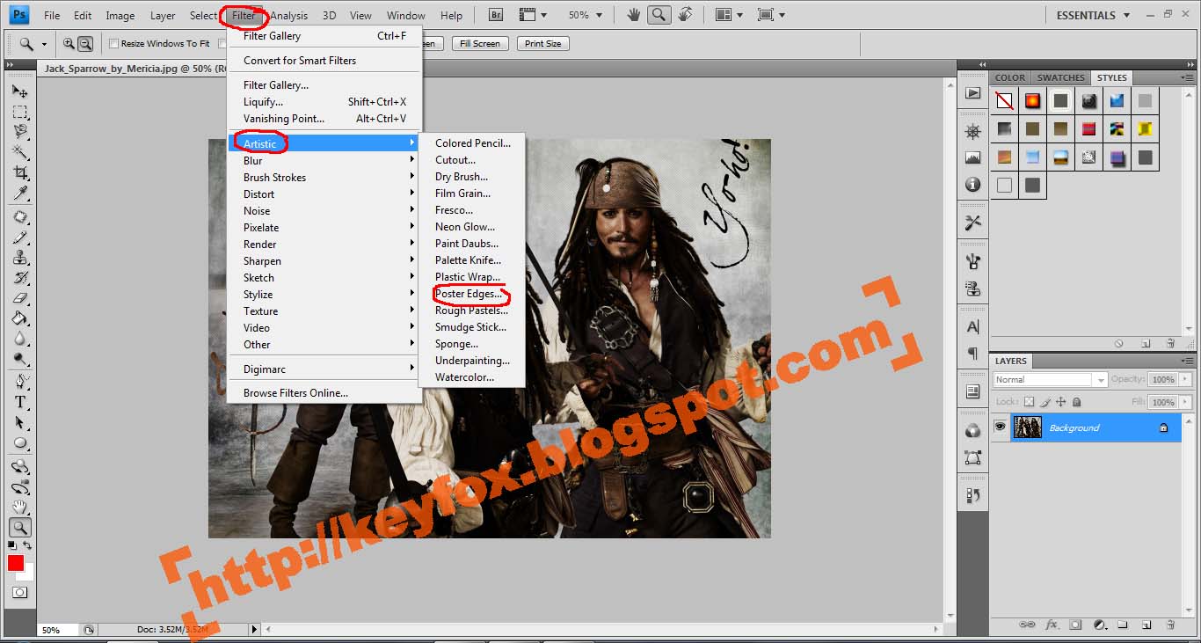
Task: Enable the Resize Windows To Fit checkbox
Action: click(x=113, y=43)
